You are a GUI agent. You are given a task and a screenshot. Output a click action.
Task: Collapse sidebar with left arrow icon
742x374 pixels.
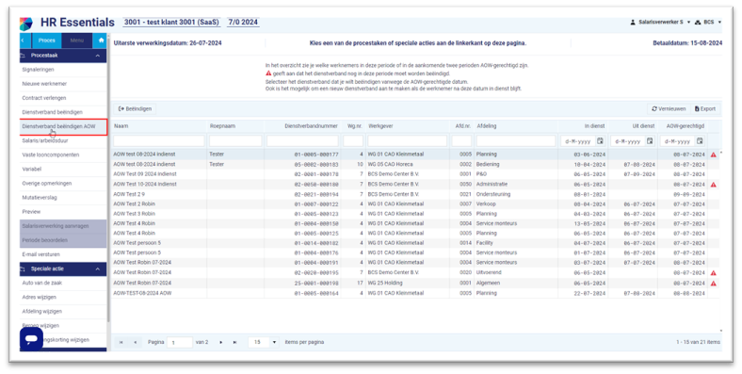point(23,41)
